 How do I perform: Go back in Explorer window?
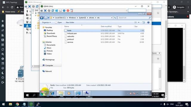42,18
